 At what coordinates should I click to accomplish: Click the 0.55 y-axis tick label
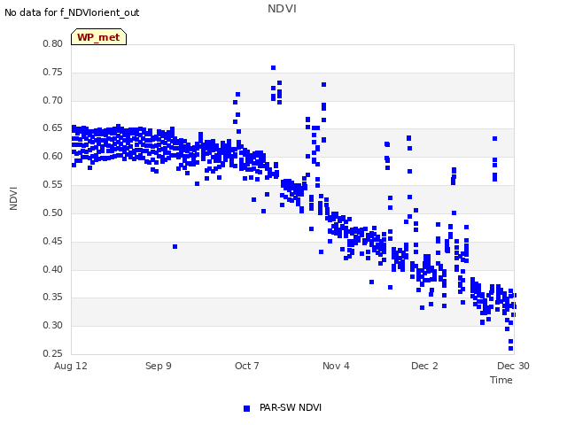coord(53,184)
